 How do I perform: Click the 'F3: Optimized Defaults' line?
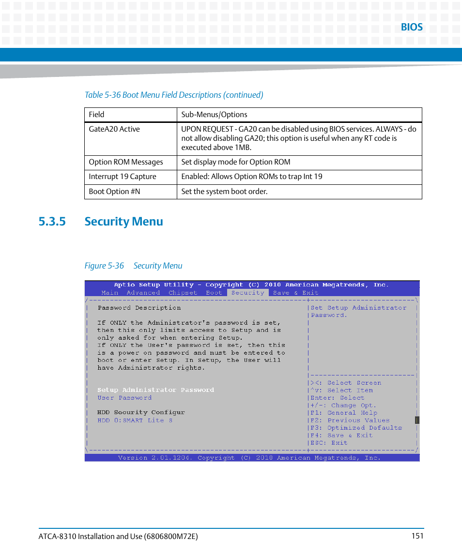point(356,428)
